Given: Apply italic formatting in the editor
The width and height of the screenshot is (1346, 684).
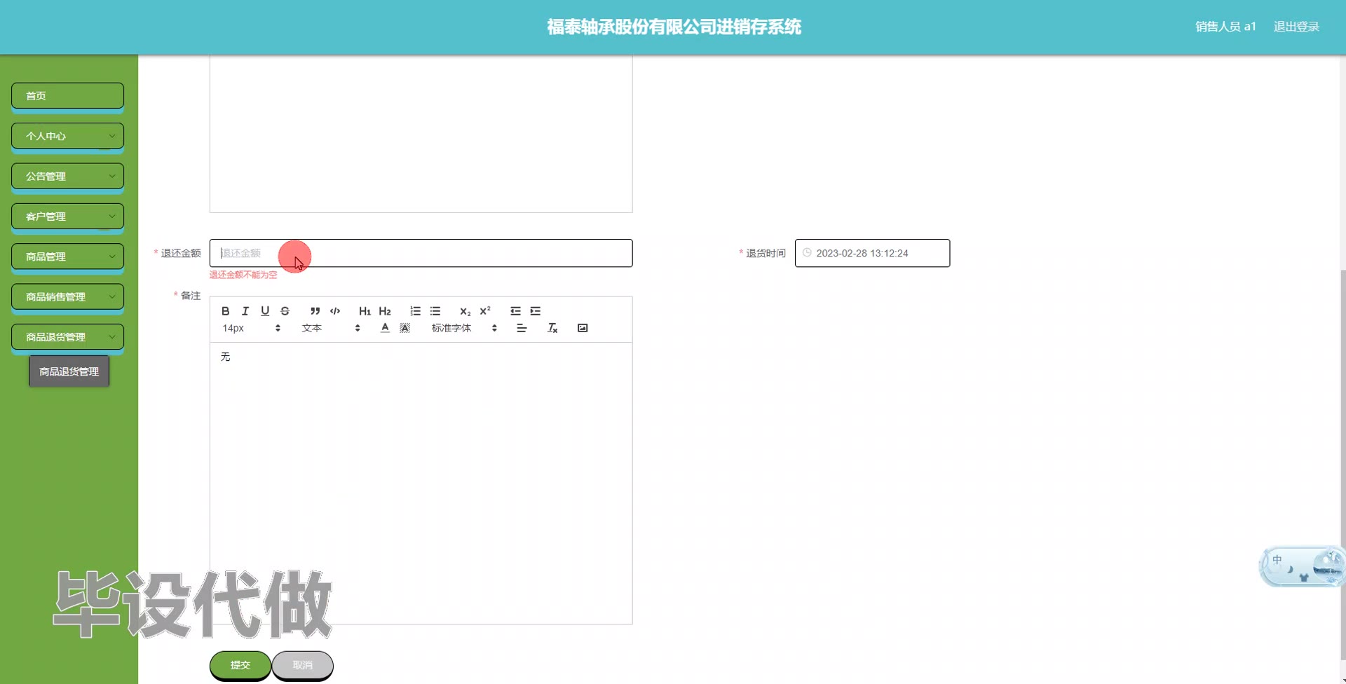Looking at the screenshot, I should pyautogui.click(x=245, y=311).
